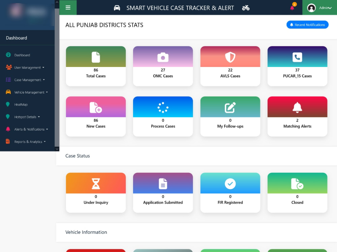The height and width of the screenshot is (252, 337).
Task: Open the OMC Cases label
Action: [x=163, y=76]
